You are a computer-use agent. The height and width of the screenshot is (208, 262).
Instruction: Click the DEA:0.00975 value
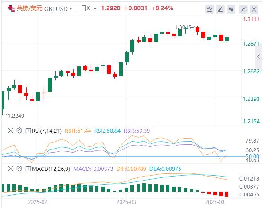(165, 169)
